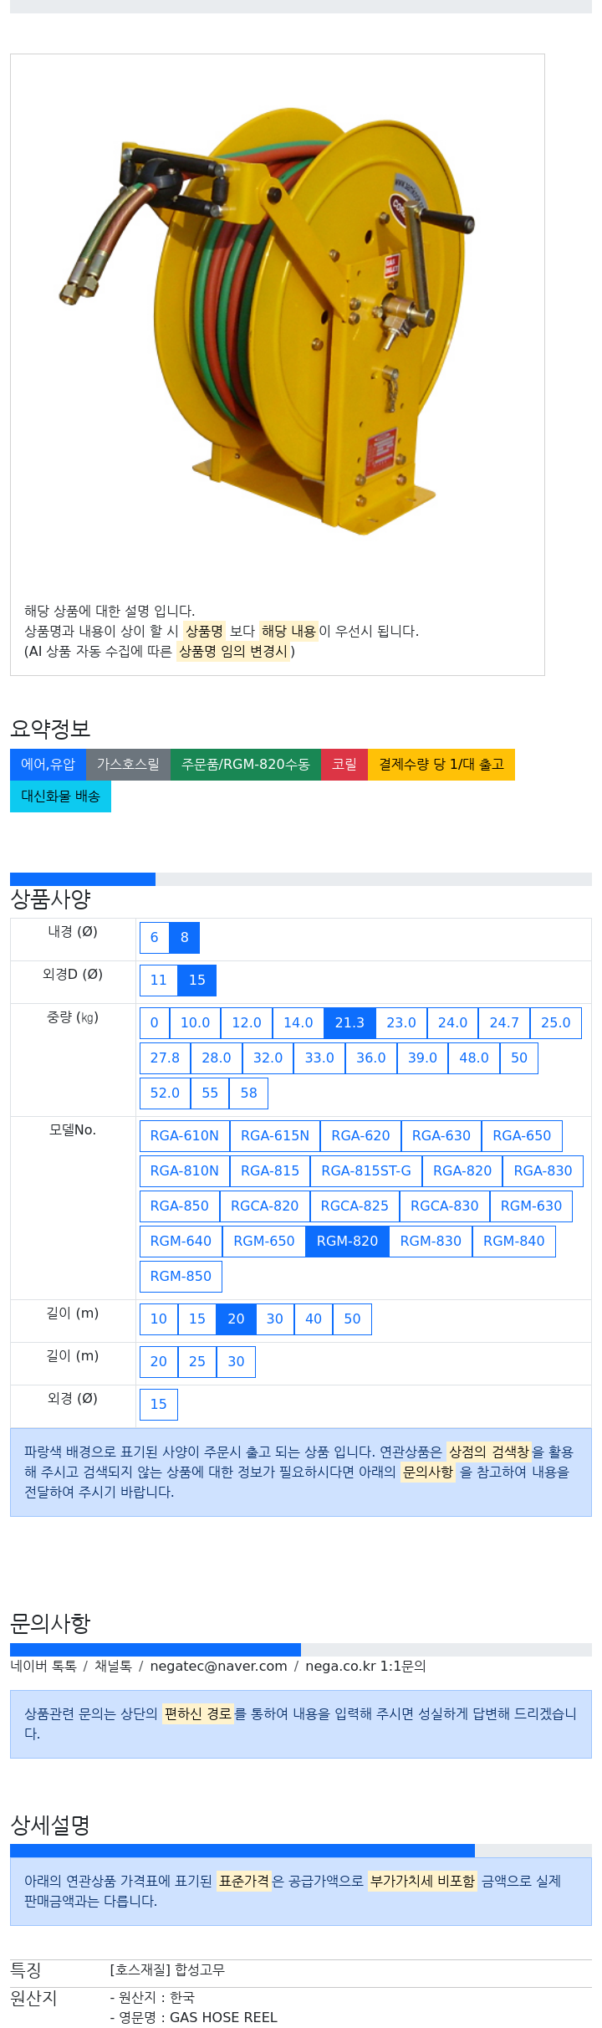Choose inner diameter option 6
This screenshot has height=2028, width=602.
tap(154, 937)
